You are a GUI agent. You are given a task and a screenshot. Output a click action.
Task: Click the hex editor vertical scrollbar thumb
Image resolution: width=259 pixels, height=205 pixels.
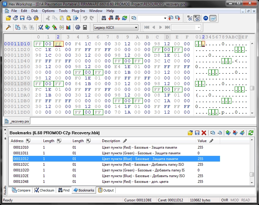pyautogui.click(x=252, y=88)
